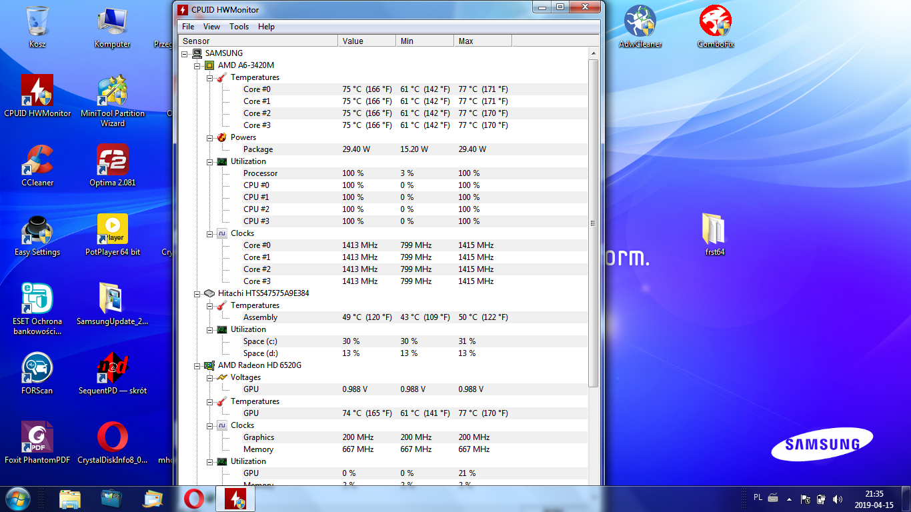Click the HWMonitor lightning icon in the title bar
Screen dimensions: 911x512
pyautogui.click(x=182, y=9)
